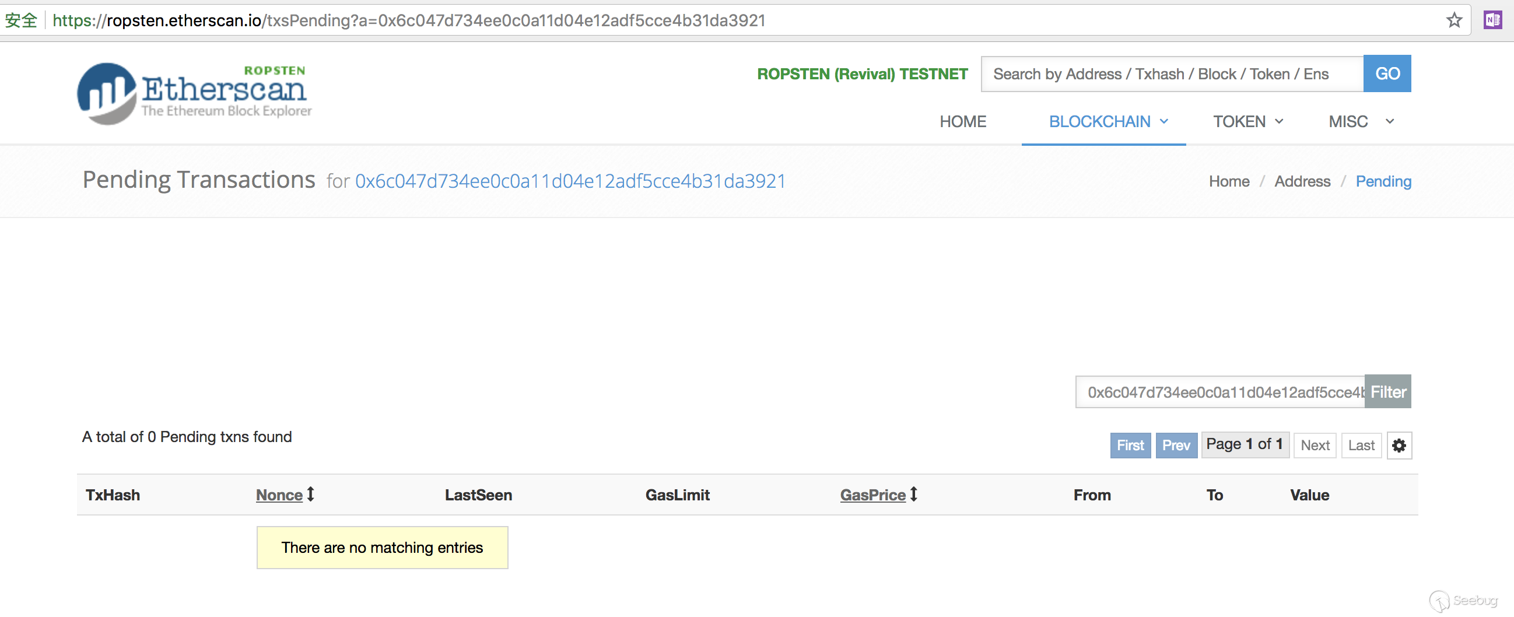The image size is (1514, 617).
Task: Open the OneNote clipper extension
Action: (x=1492, y=20)
